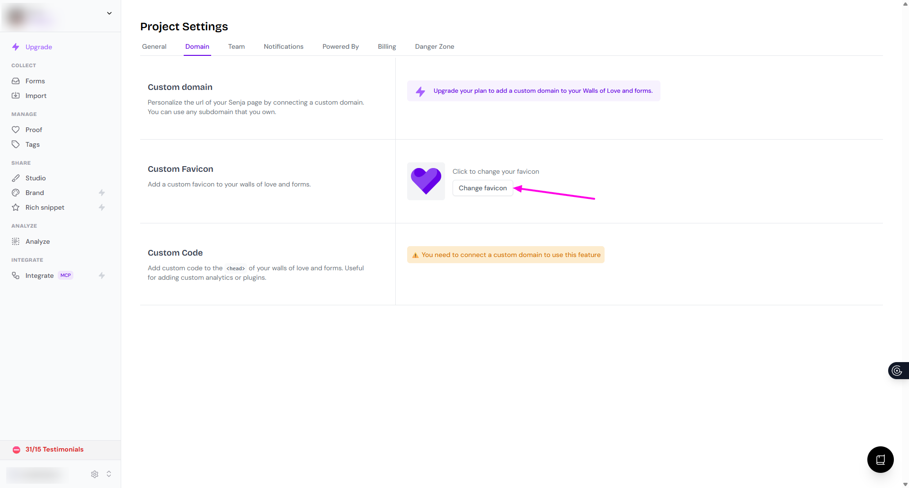Open Studio using the brush icon
Viewport: 909px width, 488px height.
click(16, 178)
